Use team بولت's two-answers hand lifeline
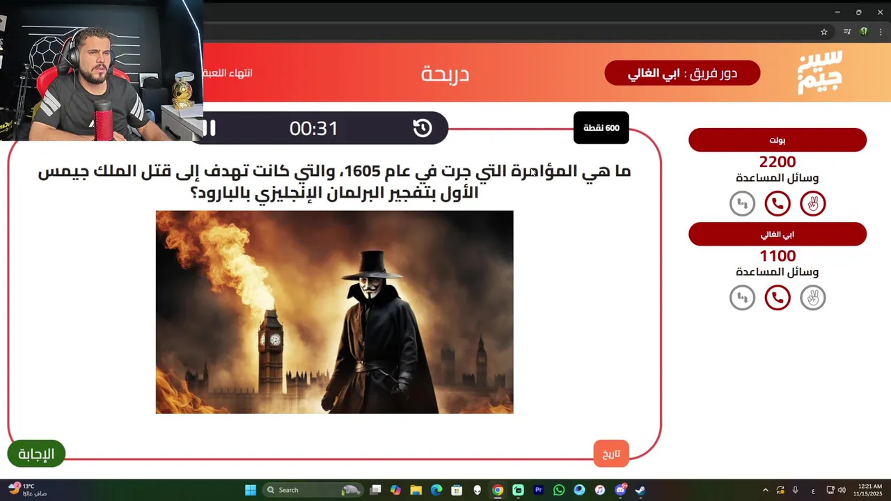The width and height of the screenshot is (891, 501). 813,203
